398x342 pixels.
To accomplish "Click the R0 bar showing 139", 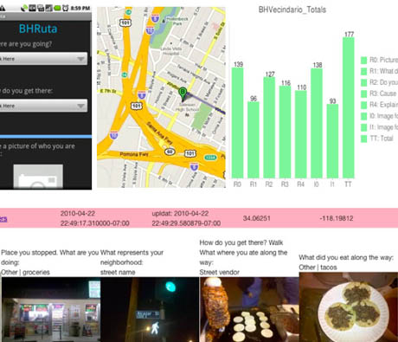I will pyautogui.click(x=238, y=123).
